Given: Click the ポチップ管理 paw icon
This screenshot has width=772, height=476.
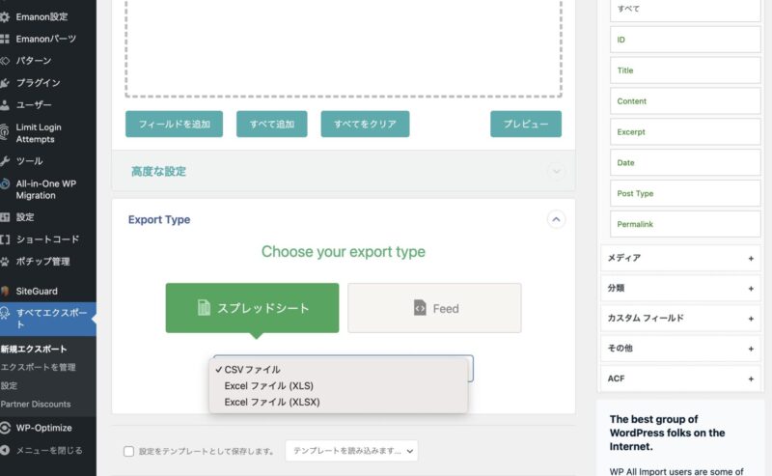Looking at the screenshot, I should tap(5, 262).
